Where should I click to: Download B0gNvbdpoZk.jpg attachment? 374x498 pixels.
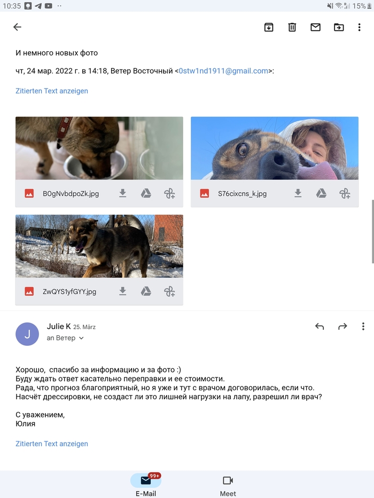(123, 193)
